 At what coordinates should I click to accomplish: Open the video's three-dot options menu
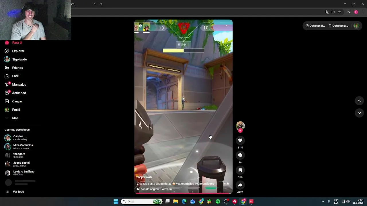click(227, 26)
